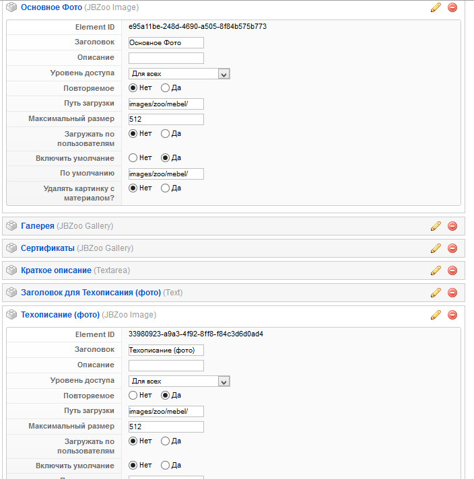Remove Заголовок для Техописания element via red icon
This screenshot has height=479, width=474.
[452, 293]
